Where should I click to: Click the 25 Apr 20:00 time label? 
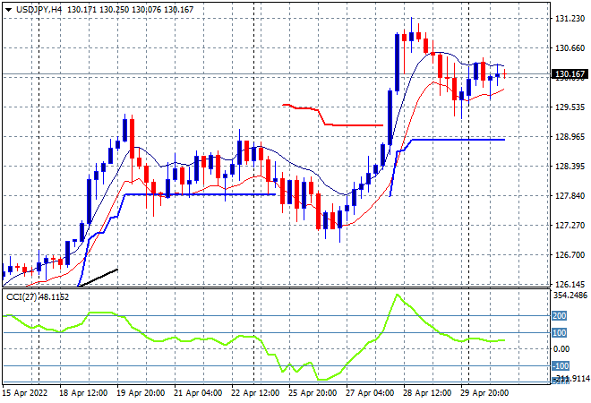[x=313, y=393]
